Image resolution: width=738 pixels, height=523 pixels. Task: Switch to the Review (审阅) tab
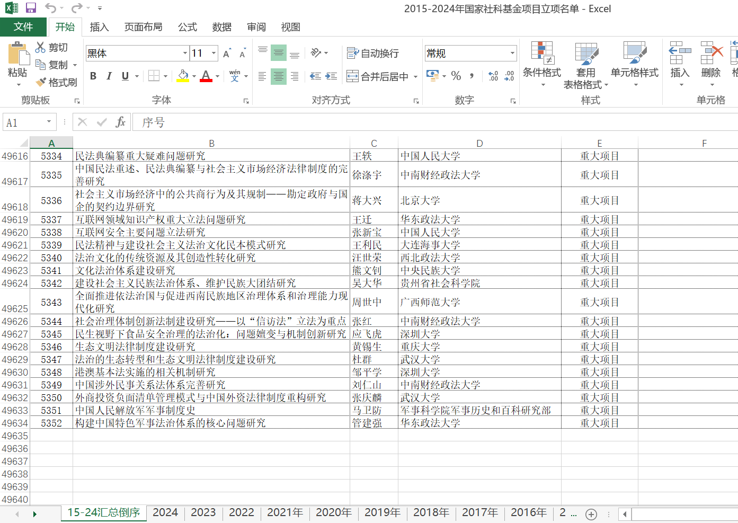tap(256, 27)
